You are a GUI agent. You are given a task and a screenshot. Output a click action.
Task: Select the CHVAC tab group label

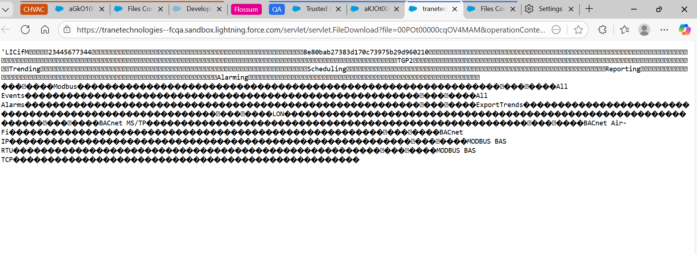[x=34, y=10]
